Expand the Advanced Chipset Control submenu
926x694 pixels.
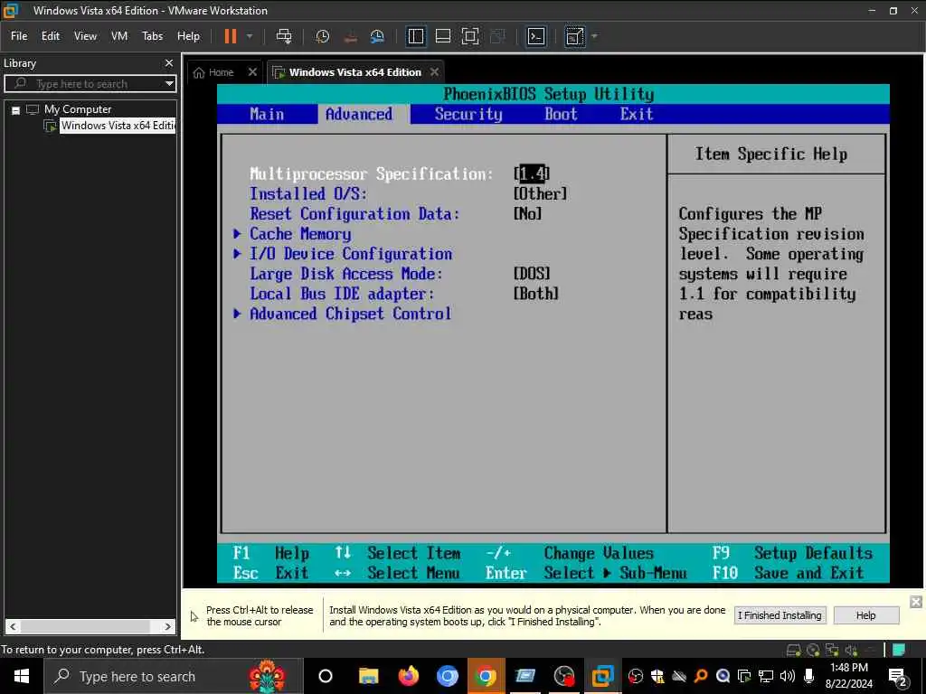pyautogui.click(x=350, y=314)
